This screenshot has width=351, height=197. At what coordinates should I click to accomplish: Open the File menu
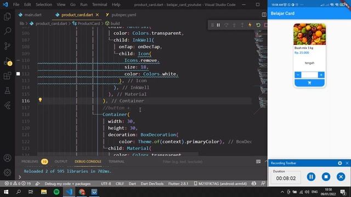(16, 4)
